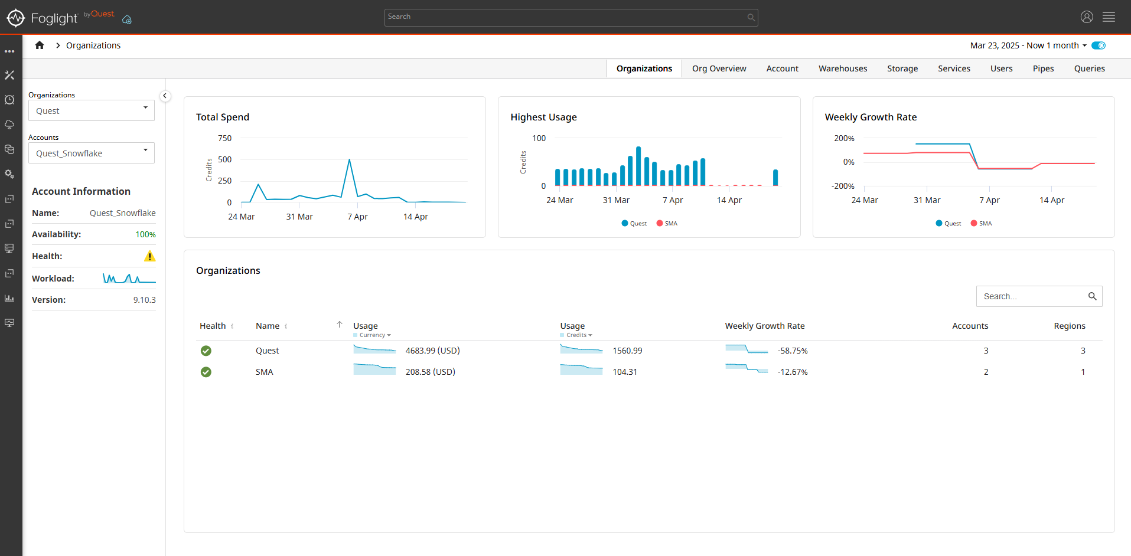The height and width of the screenshot is (556, 1131).
Task: Switch to the Storage tab
Action: pos(902,68)
